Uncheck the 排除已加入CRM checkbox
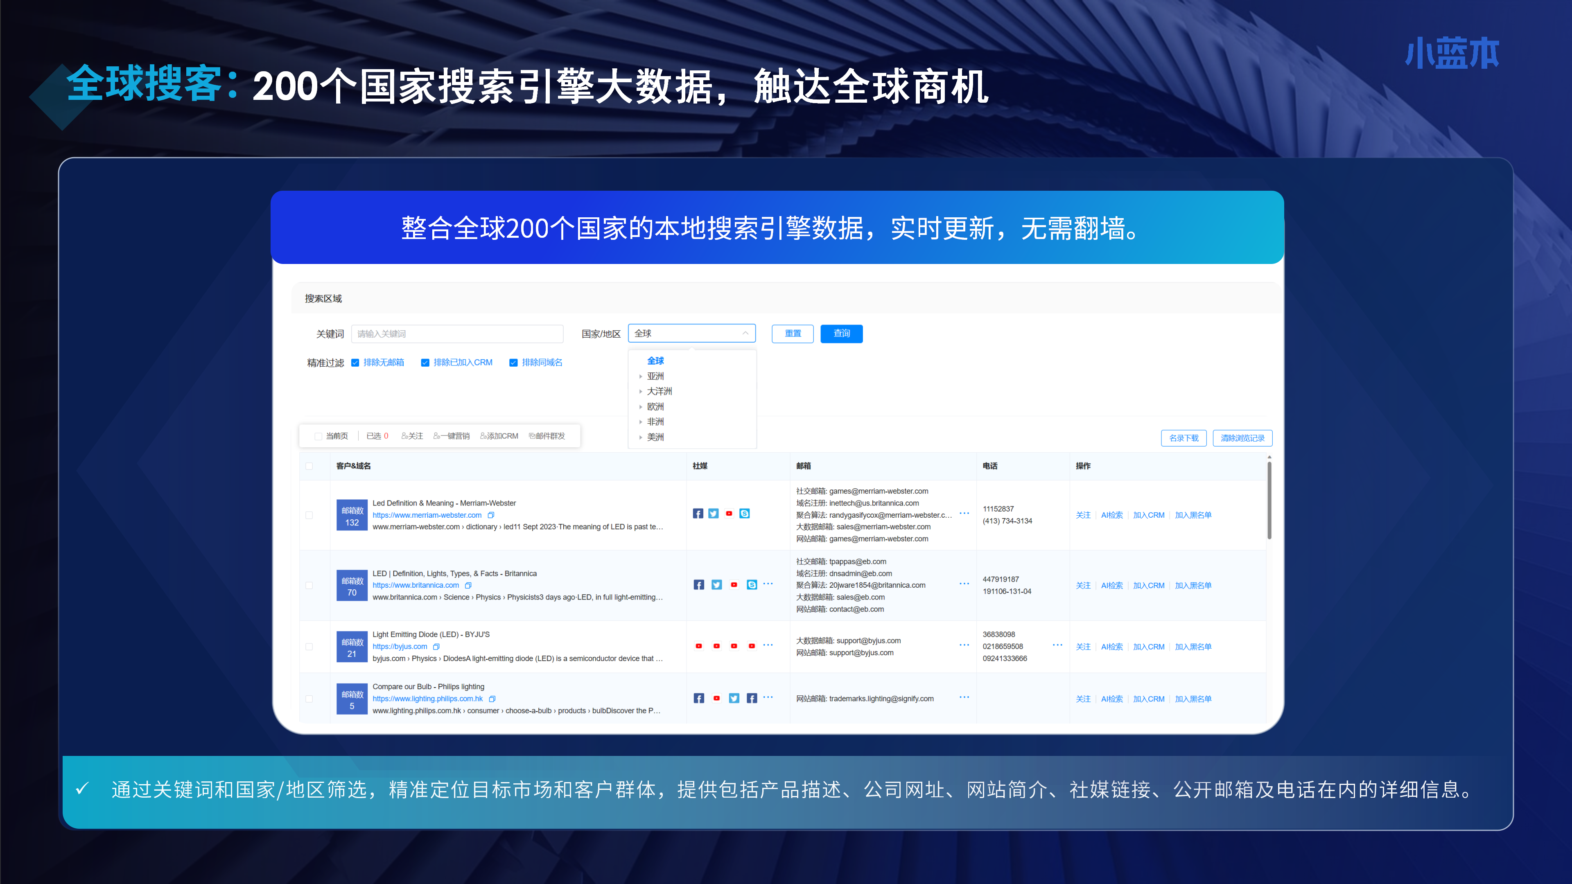The height and width of the screenshot is (884, 1572). tap(425, 362)
